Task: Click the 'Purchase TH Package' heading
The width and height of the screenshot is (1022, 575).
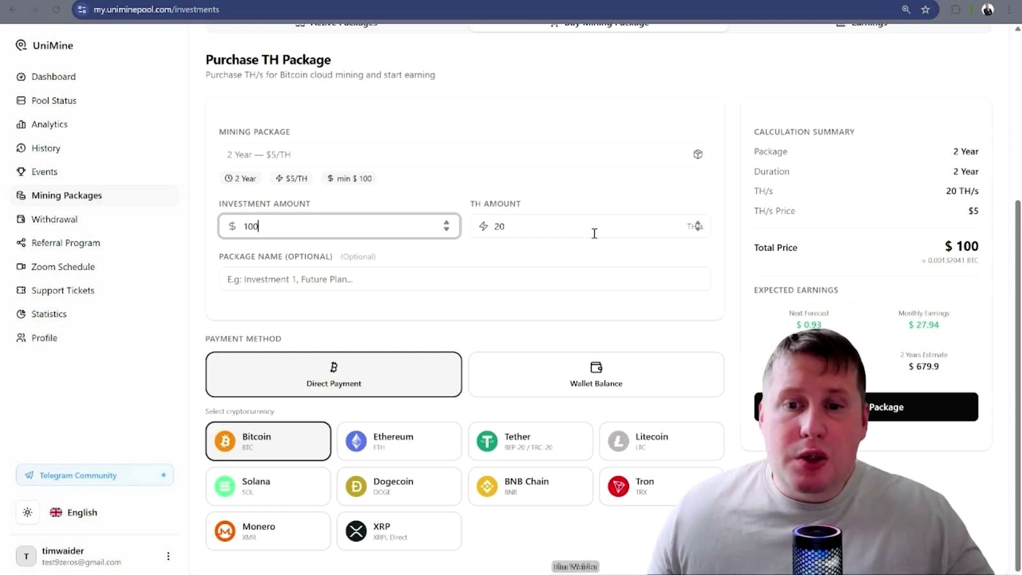Action: point(268,60)
